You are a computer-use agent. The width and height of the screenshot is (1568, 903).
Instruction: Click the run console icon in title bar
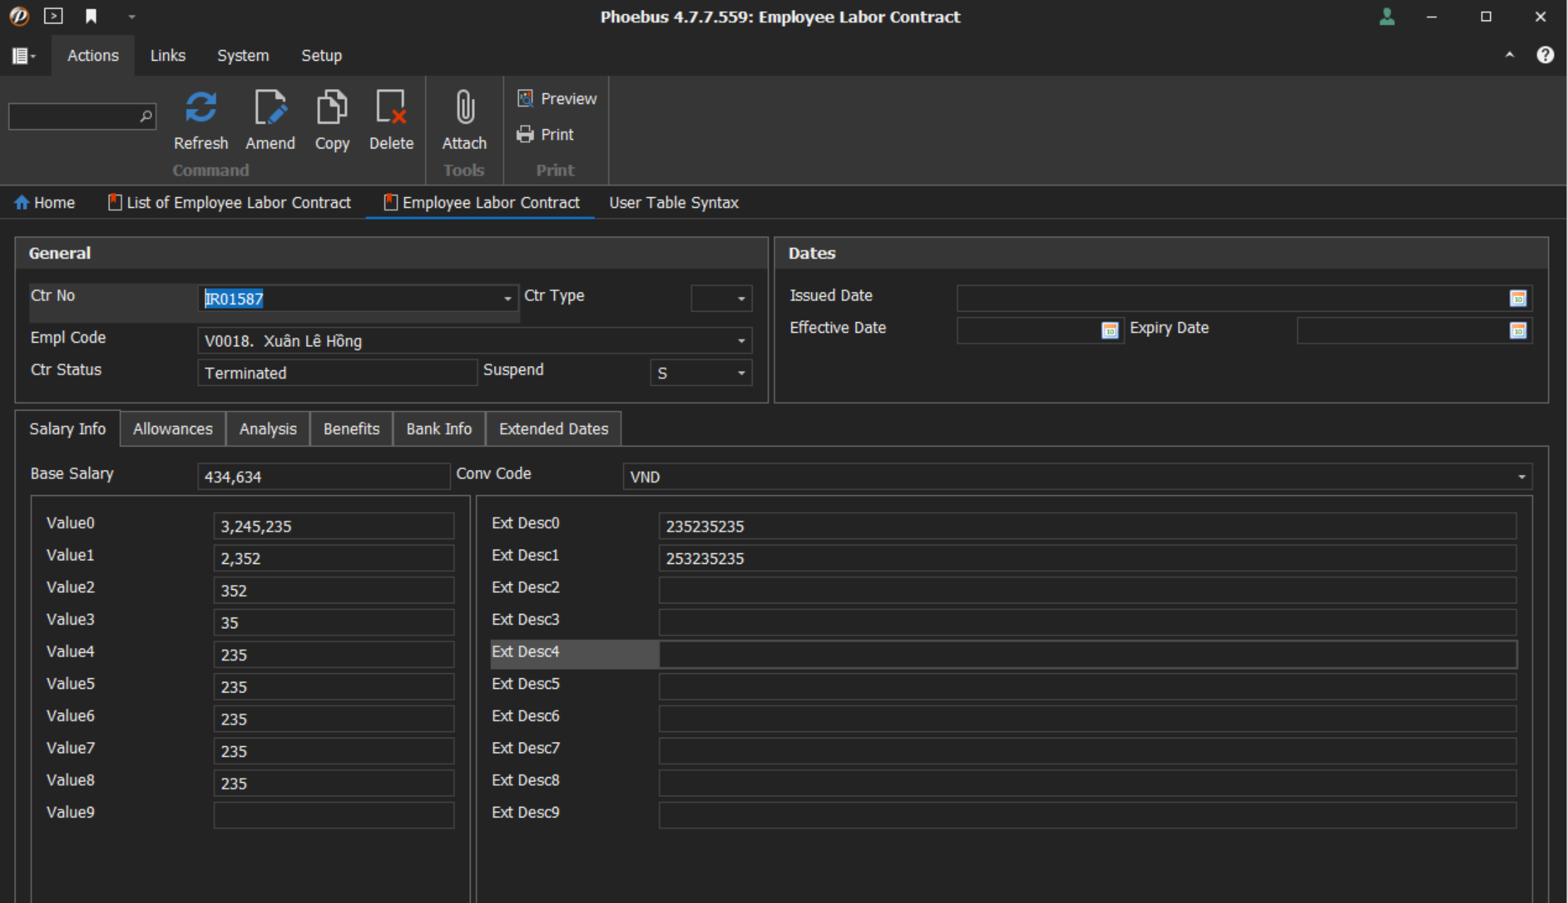(x=54, y=16)
